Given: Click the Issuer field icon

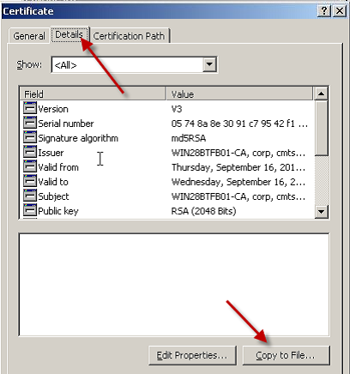Looking at the screenshot, I should click(x=30, y=153).
